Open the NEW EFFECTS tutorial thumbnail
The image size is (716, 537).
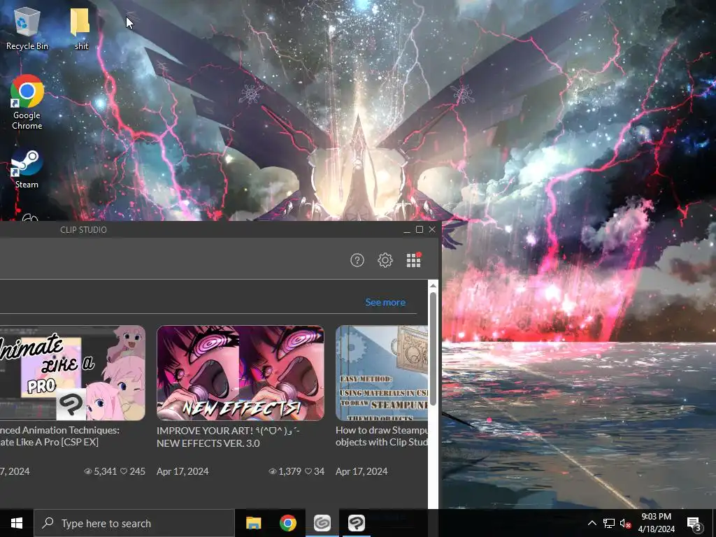241,373
